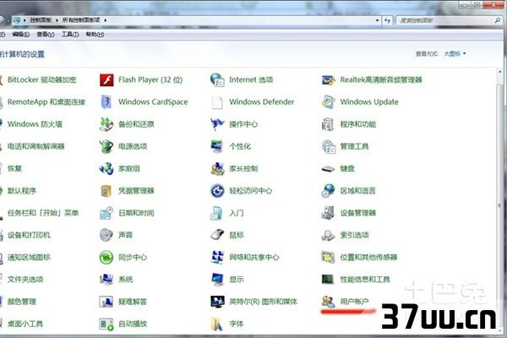Viewport: 507px width, 338px height.
Task: Open the 桌面小工具 link
Action: coord(25,324)
